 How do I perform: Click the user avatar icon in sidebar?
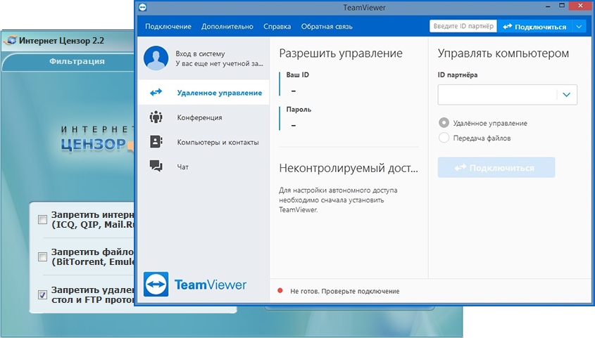coord(156,58)
